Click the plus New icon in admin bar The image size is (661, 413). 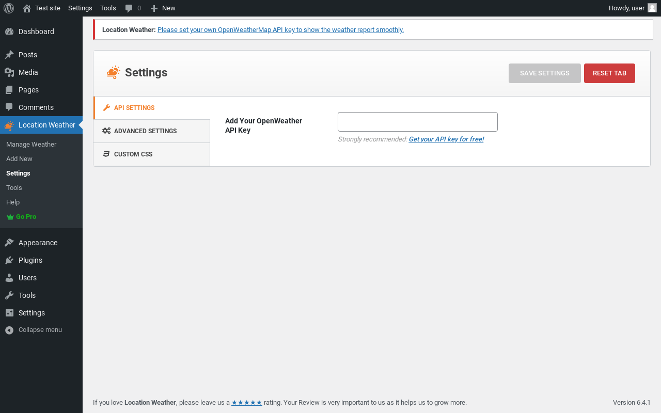154,8
